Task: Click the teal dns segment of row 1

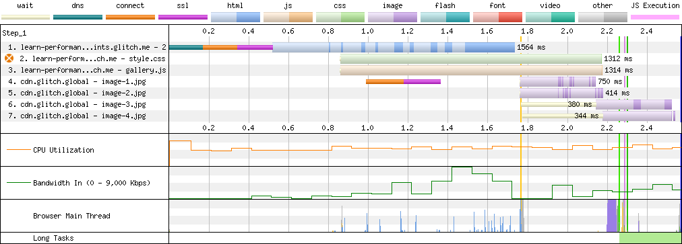Action: point(186,47)
